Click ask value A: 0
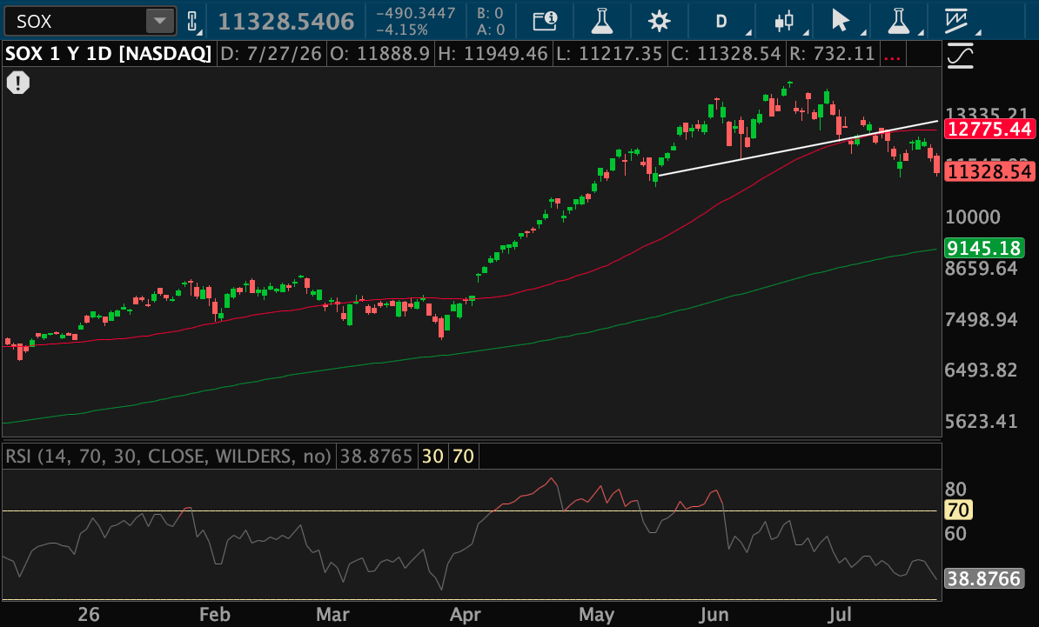This screenshot has height=627, width=1039. (490, 30)
